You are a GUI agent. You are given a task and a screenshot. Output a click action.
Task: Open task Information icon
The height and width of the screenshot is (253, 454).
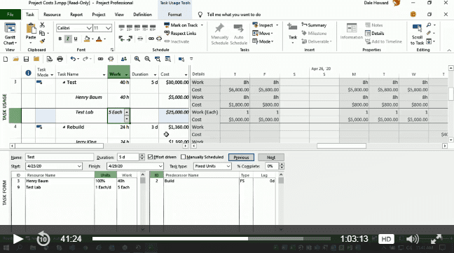(x=352, y=32)
